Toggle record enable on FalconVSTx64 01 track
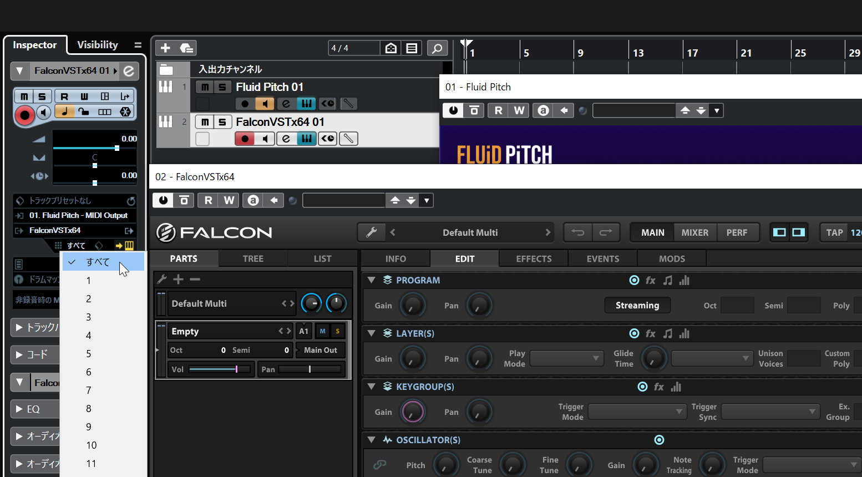Screen dimensions: 862x477 (245, 139)
